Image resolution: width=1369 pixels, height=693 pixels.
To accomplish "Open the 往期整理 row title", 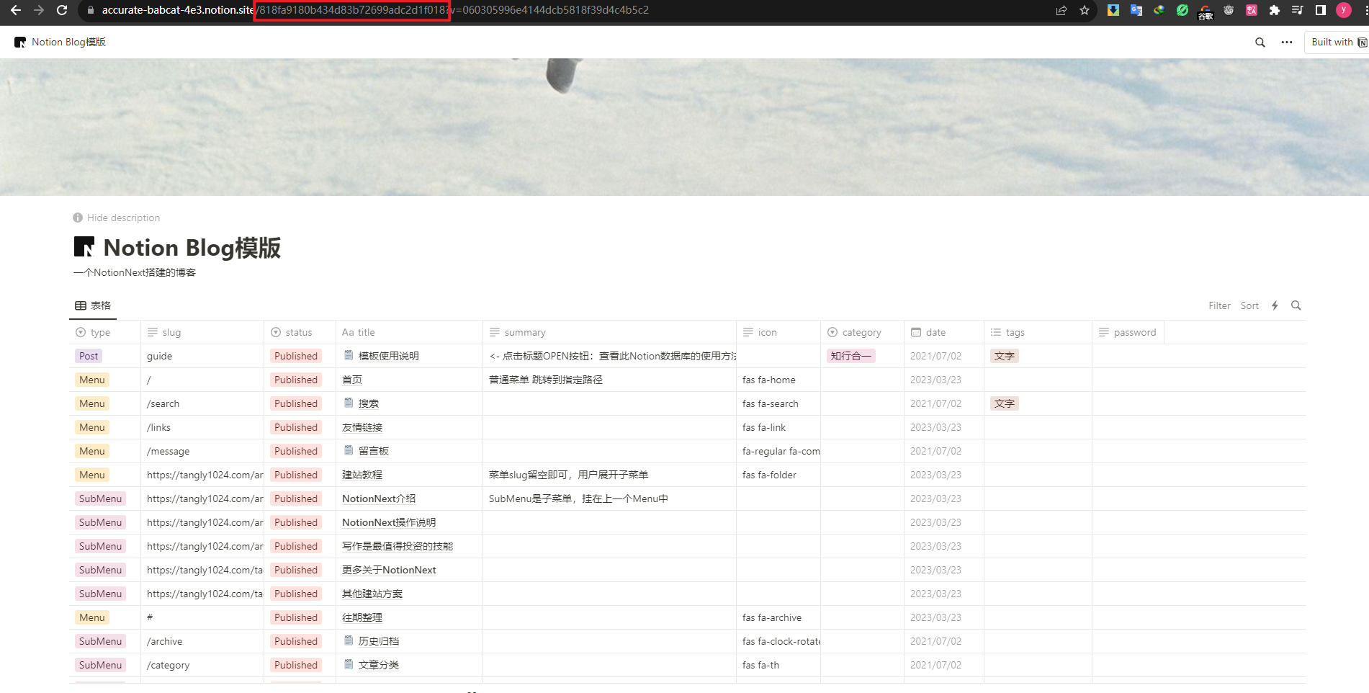I will point(362,617).
